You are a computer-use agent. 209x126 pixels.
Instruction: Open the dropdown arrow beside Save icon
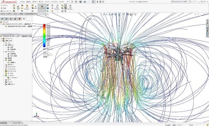(x=82, y=2)
